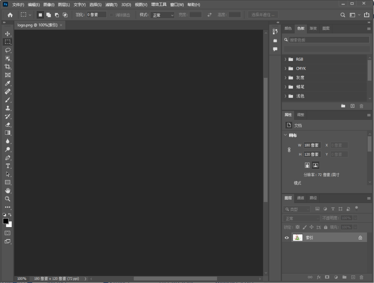Select the Zoom tool

(x=7, y=199)
